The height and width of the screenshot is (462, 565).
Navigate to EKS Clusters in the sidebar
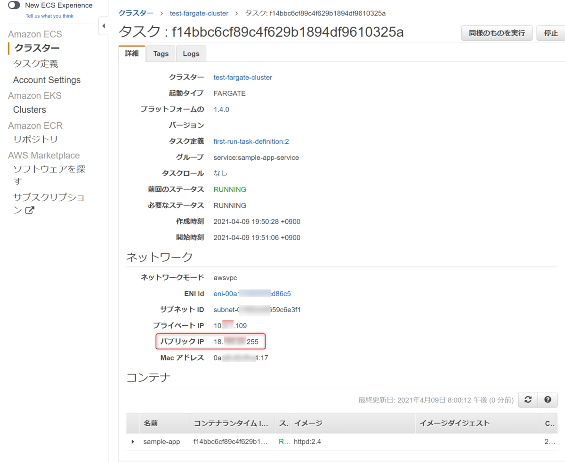[x=29, y=110]
